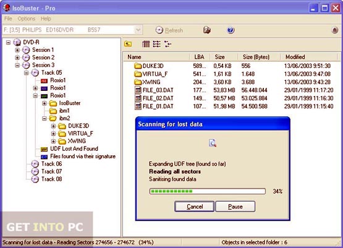Select the DVD-R disc icon in tree

point(17,42)
